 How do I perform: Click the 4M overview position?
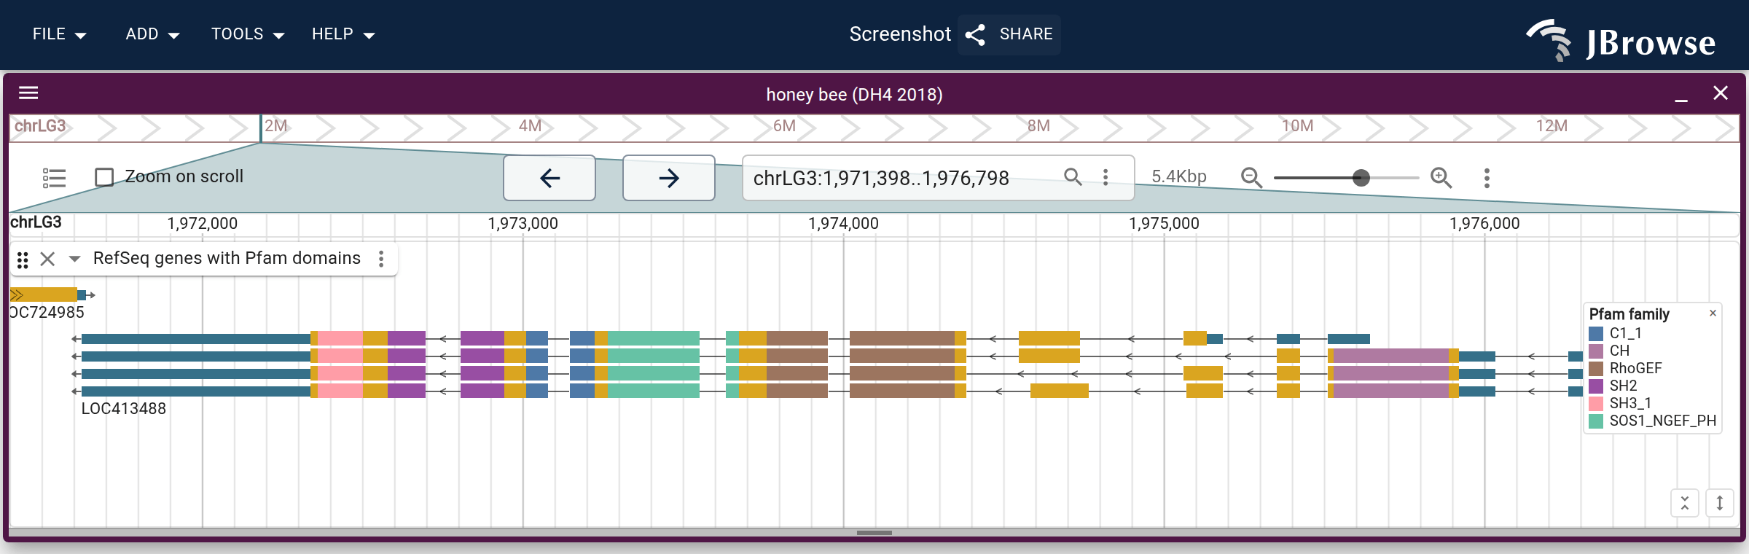coord(530,126)
